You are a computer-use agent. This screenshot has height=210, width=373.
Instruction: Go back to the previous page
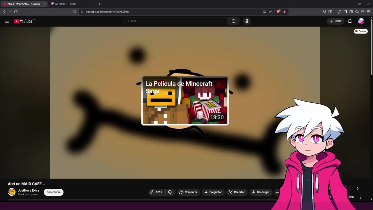pos(4,12)
